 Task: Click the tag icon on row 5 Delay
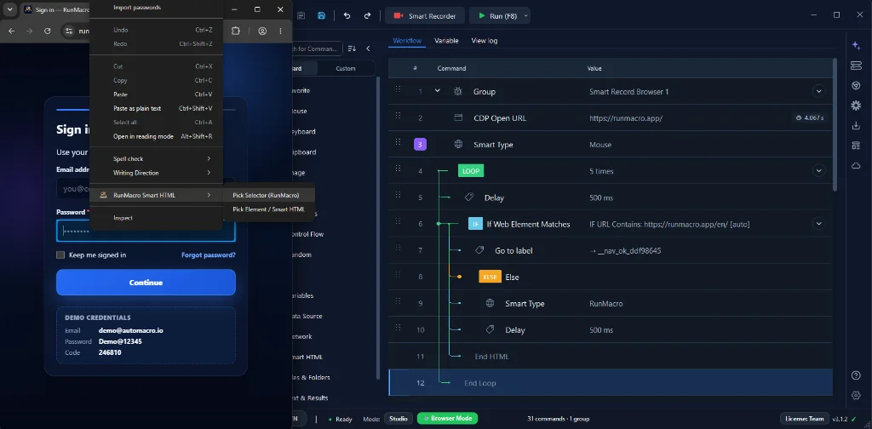(x=469, y=197)
